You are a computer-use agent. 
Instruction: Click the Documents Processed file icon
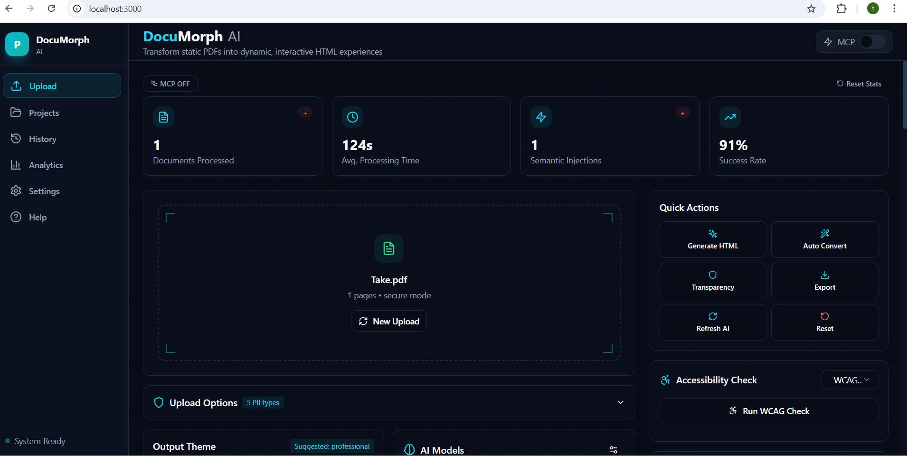pyautogui.click(x=163, y=117)
